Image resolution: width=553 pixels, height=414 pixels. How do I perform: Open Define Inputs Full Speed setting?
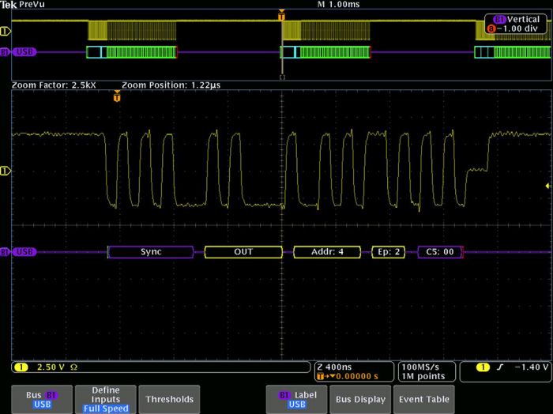pyautogui.click(x=105, y=399)
